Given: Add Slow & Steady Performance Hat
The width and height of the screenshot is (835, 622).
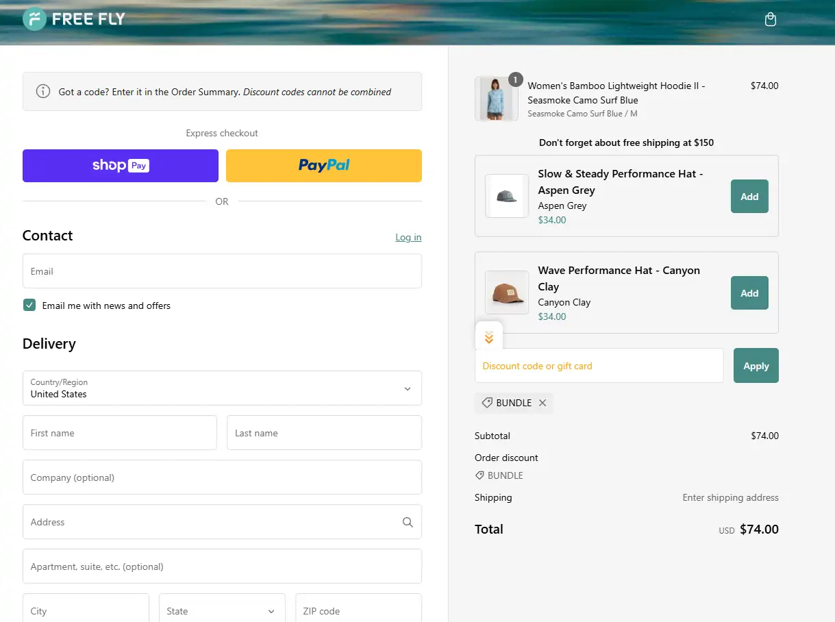Looking at the screenshot, I should 749,197.
